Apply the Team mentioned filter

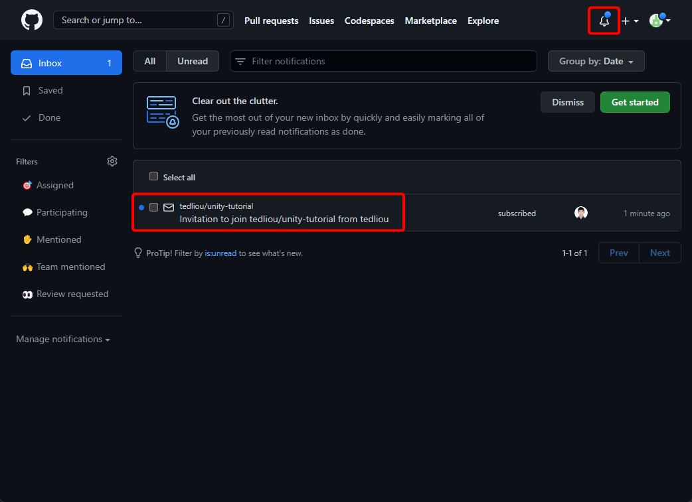[x=66, y=267]
